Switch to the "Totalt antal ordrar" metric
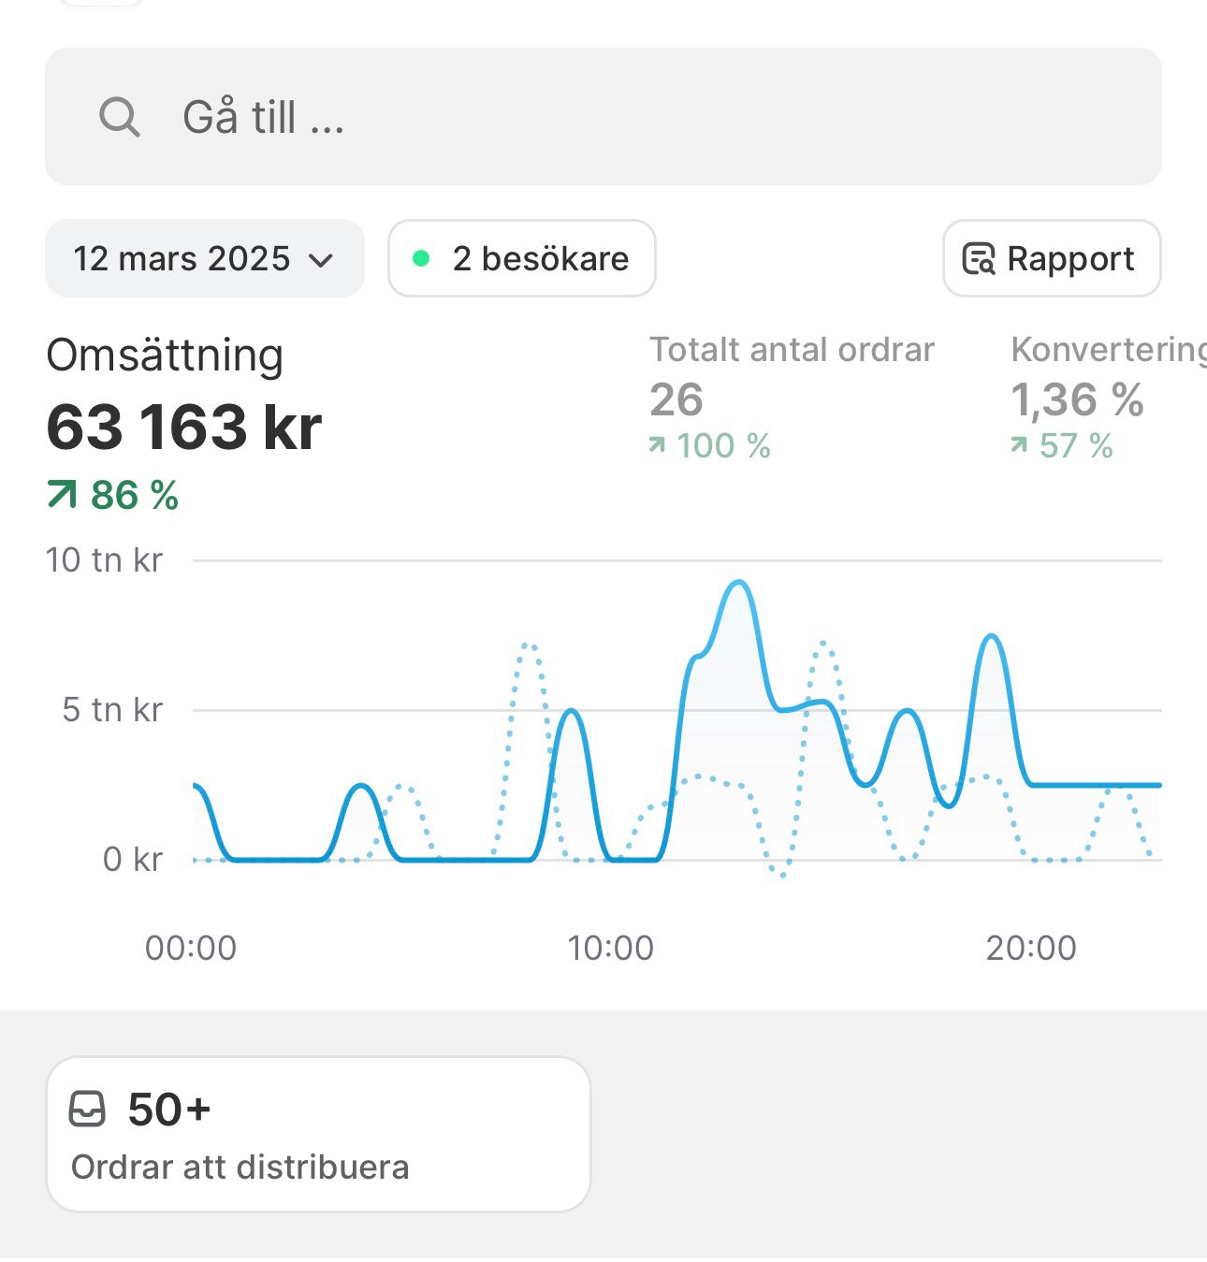The width and height of the screenshot is (1207, 1262). pos(792,350)
